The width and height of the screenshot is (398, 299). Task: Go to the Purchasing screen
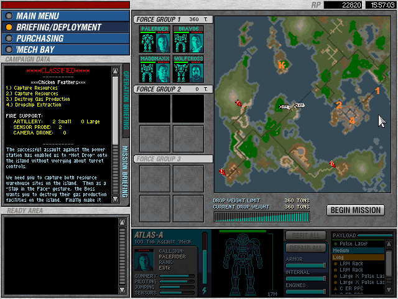point(65,39)
